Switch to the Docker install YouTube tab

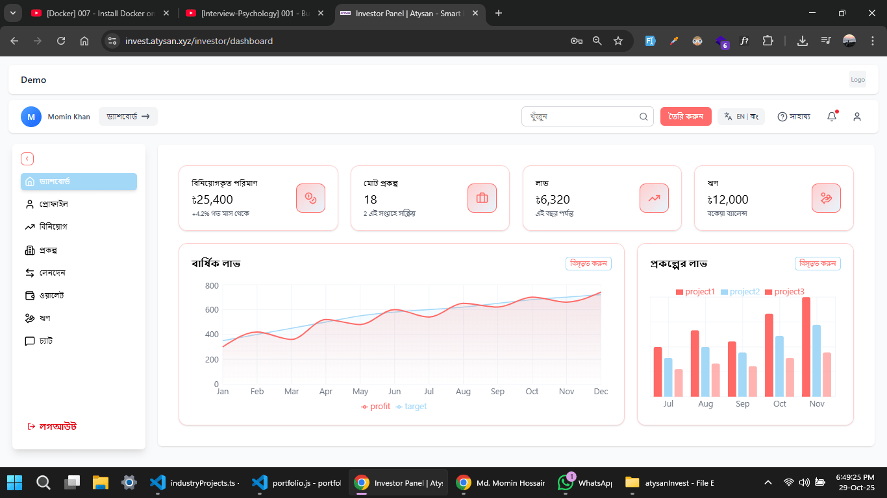[x=97, y=13]
